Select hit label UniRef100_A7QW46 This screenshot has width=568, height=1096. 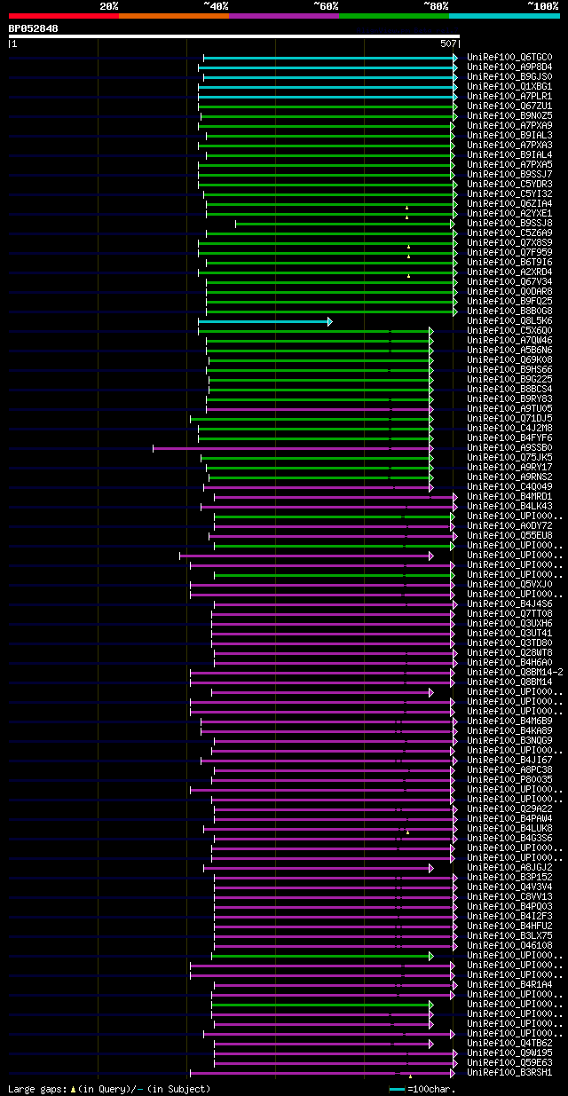[x=509, y=340]
